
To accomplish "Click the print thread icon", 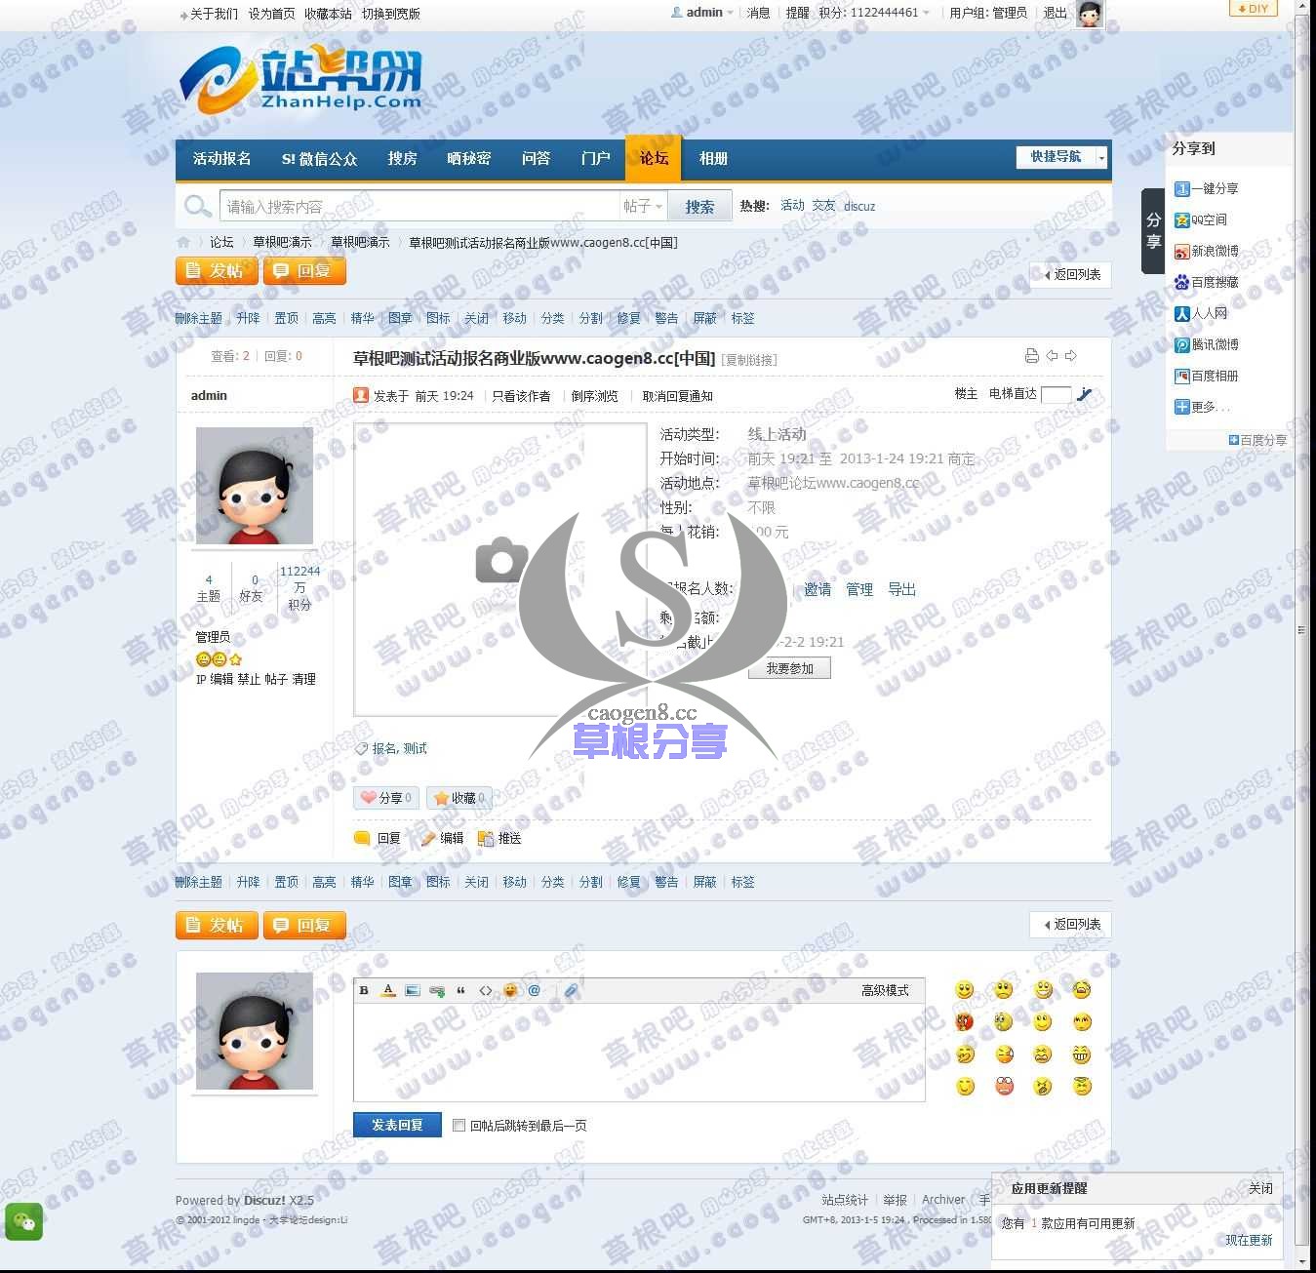I will tap(1031, 356).
